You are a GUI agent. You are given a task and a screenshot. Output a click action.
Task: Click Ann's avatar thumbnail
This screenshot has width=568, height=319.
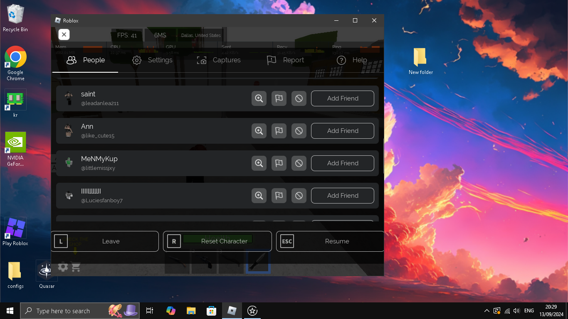[x=69, y=131]
